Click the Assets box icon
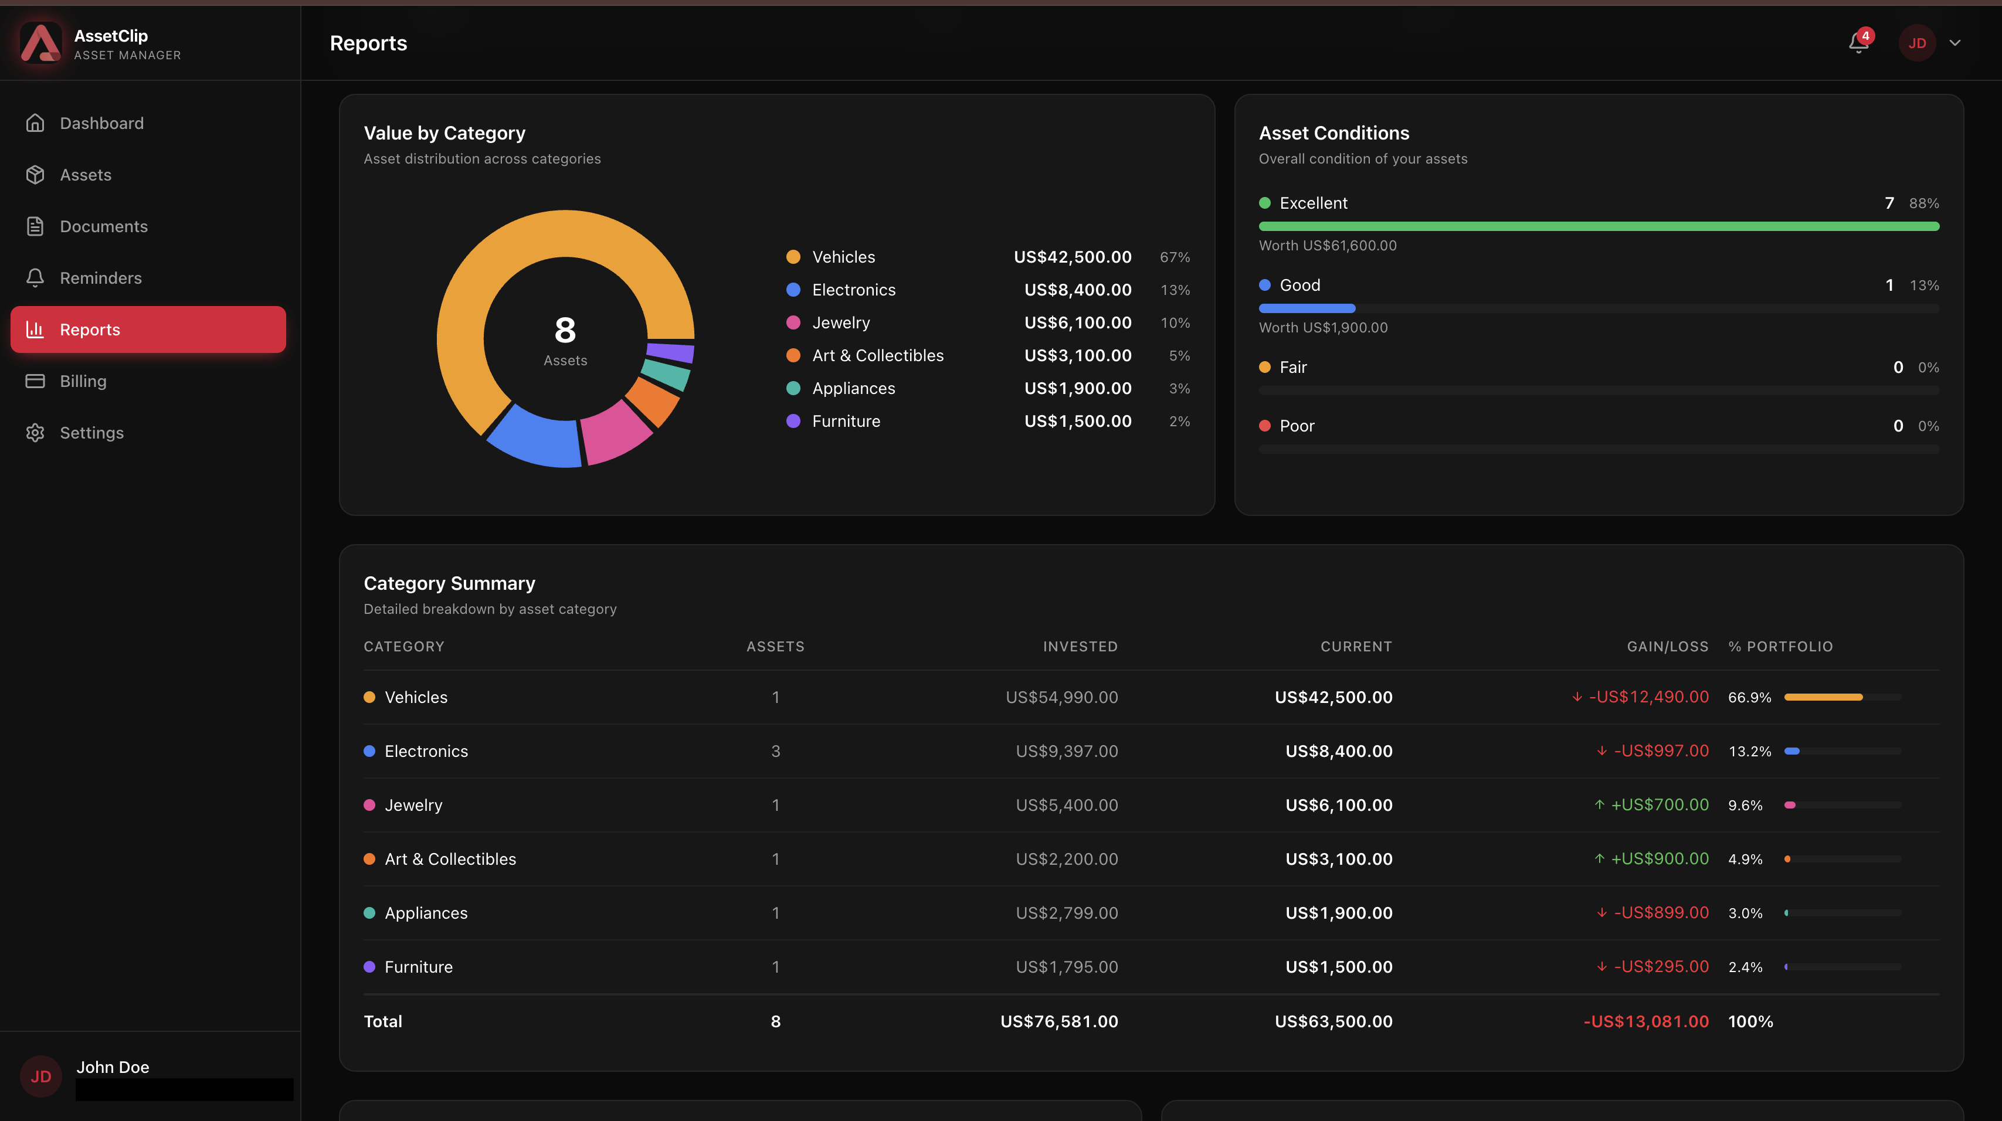 pyautogui.click(x=35, y=175)
